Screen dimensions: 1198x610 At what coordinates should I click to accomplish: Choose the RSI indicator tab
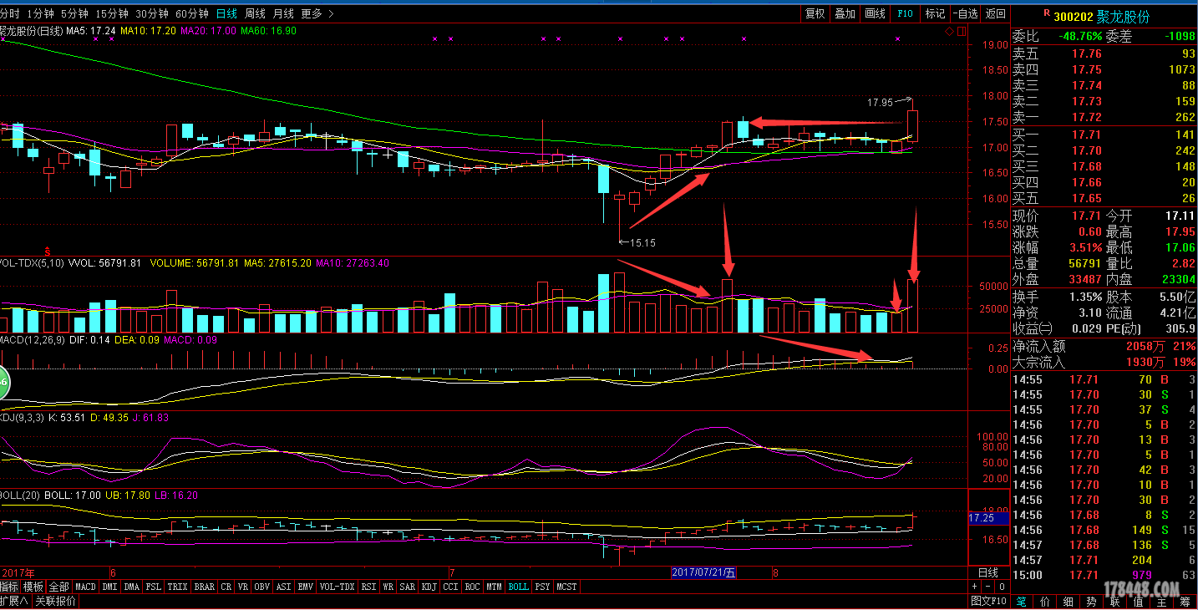[369, 587]
